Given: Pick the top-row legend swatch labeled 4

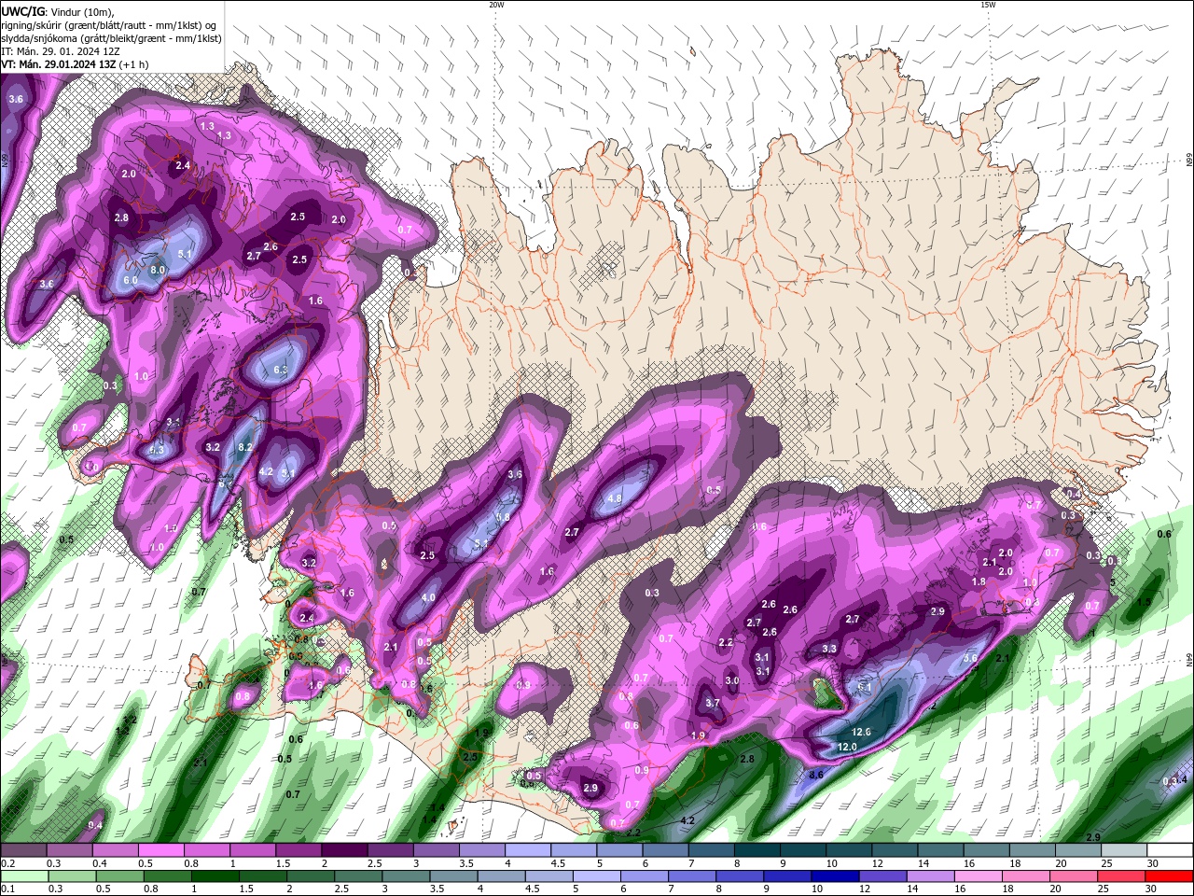Looking at the screenshot, I should (x=527, y=850).
